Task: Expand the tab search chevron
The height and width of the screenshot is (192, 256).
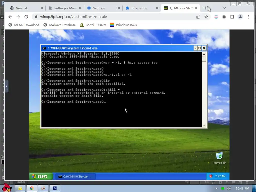Action: (225, 8)
